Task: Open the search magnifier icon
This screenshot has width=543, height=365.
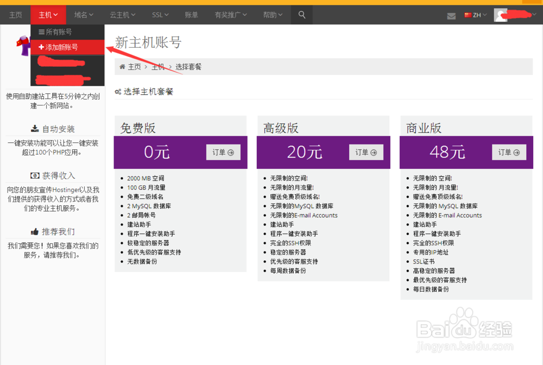Action: 302,15
